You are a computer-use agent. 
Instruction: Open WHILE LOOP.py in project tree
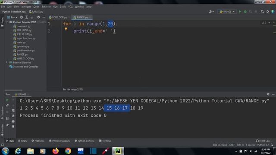[24, 59]
